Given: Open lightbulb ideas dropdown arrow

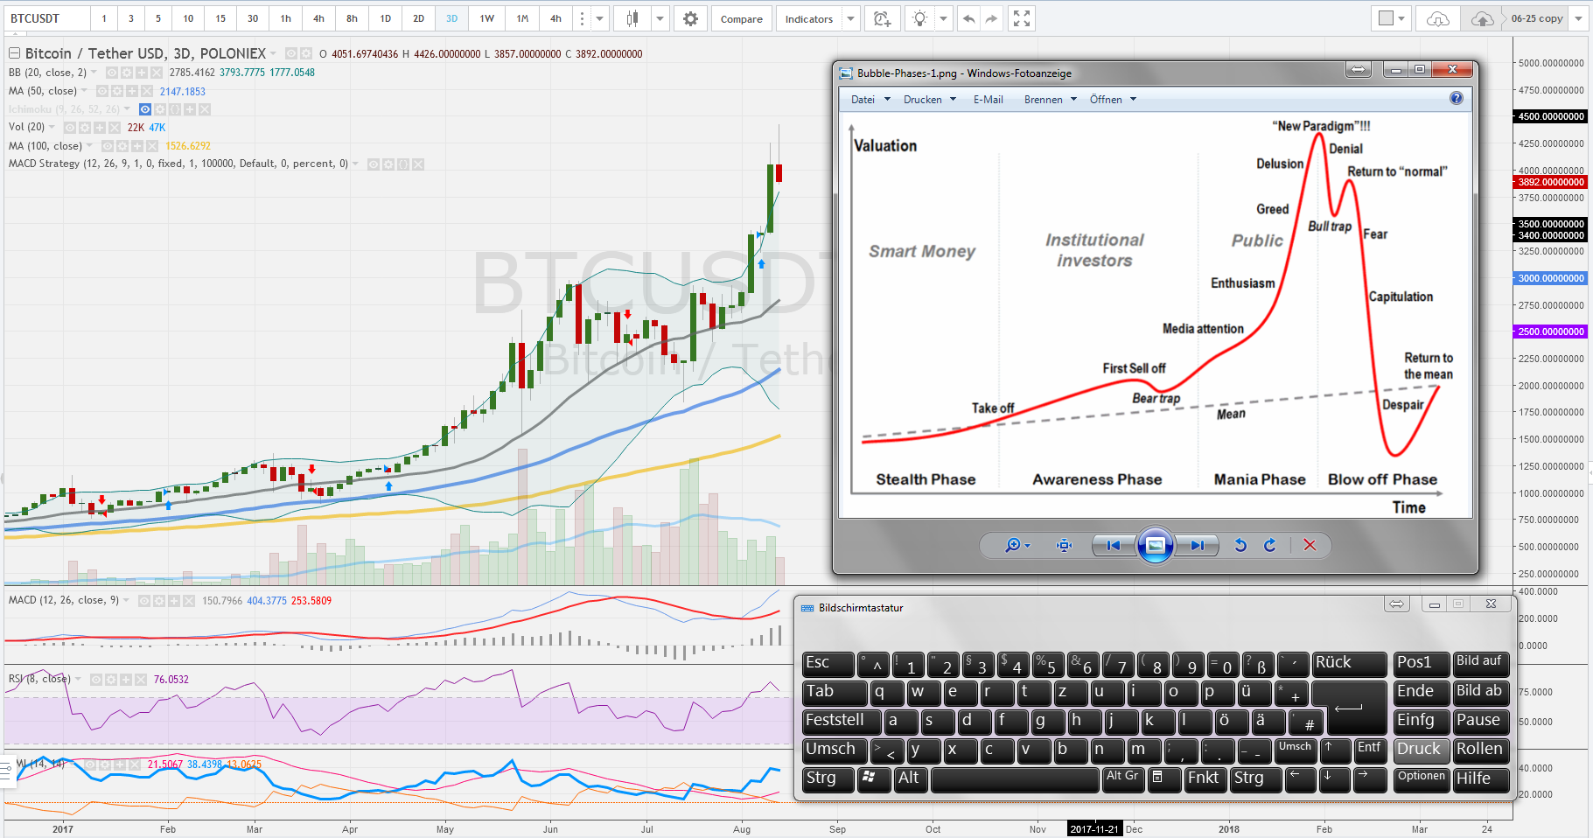Looking at the screenshot, I should pos(943,18).
